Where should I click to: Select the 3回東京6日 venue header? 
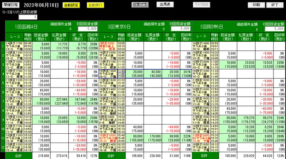(119, 27)
